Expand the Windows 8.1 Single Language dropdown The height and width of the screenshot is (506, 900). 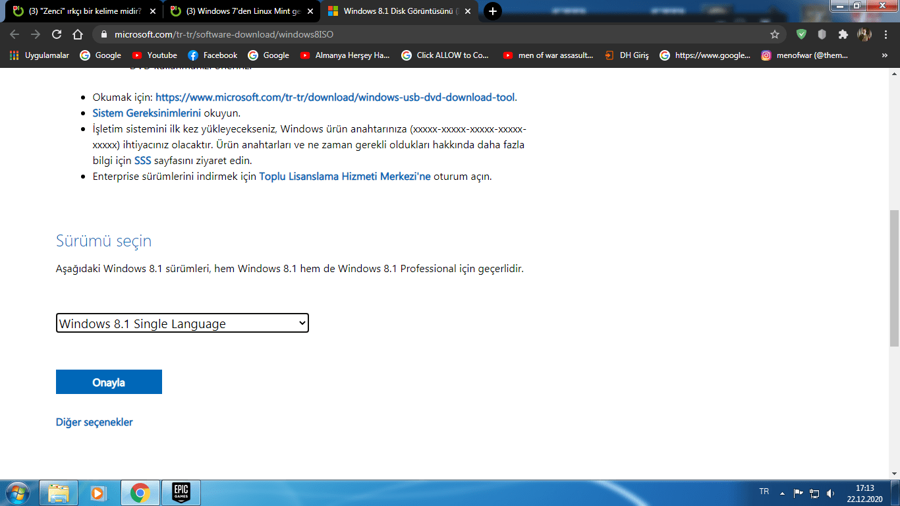[183, 323]
